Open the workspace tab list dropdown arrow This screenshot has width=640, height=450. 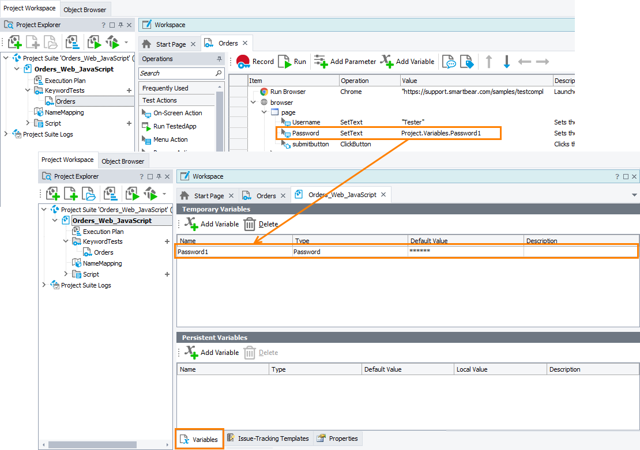coord(634,195)
